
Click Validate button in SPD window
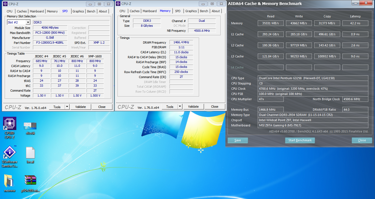[x=80, y=107]
